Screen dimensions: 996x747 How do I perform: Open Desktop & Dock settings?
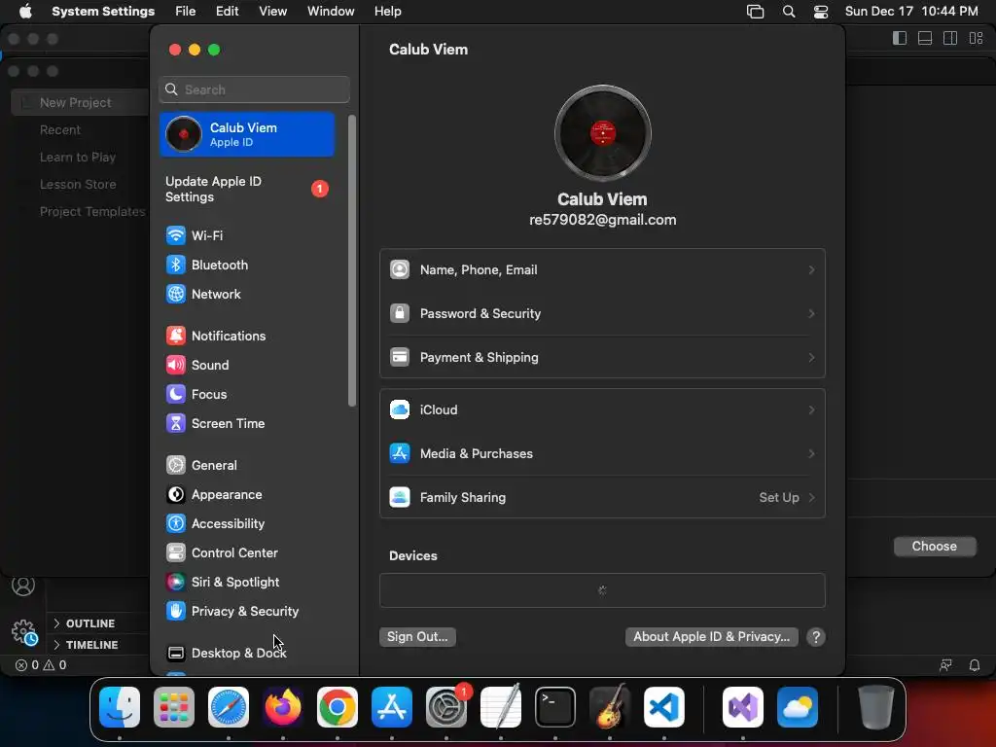point(246,654)
